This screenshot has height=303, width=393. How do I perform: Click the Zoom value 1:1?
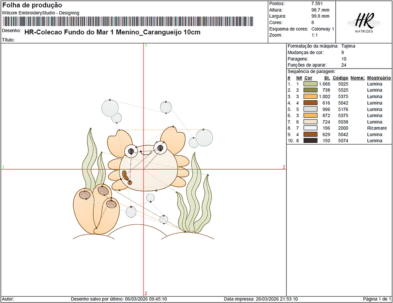point(314,35)
